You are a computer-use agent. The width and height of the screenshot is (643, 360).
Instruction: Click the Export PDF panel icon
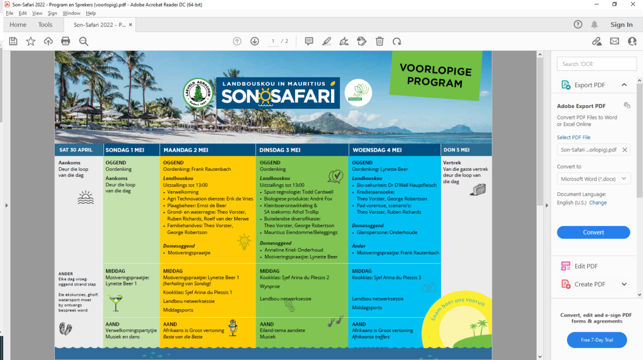click(566, 85)
